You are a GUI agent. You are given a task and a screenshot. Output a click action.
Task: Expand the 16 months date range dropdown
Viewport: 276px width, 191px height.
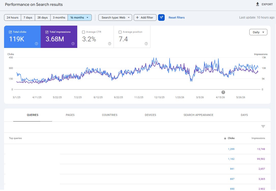80,18
